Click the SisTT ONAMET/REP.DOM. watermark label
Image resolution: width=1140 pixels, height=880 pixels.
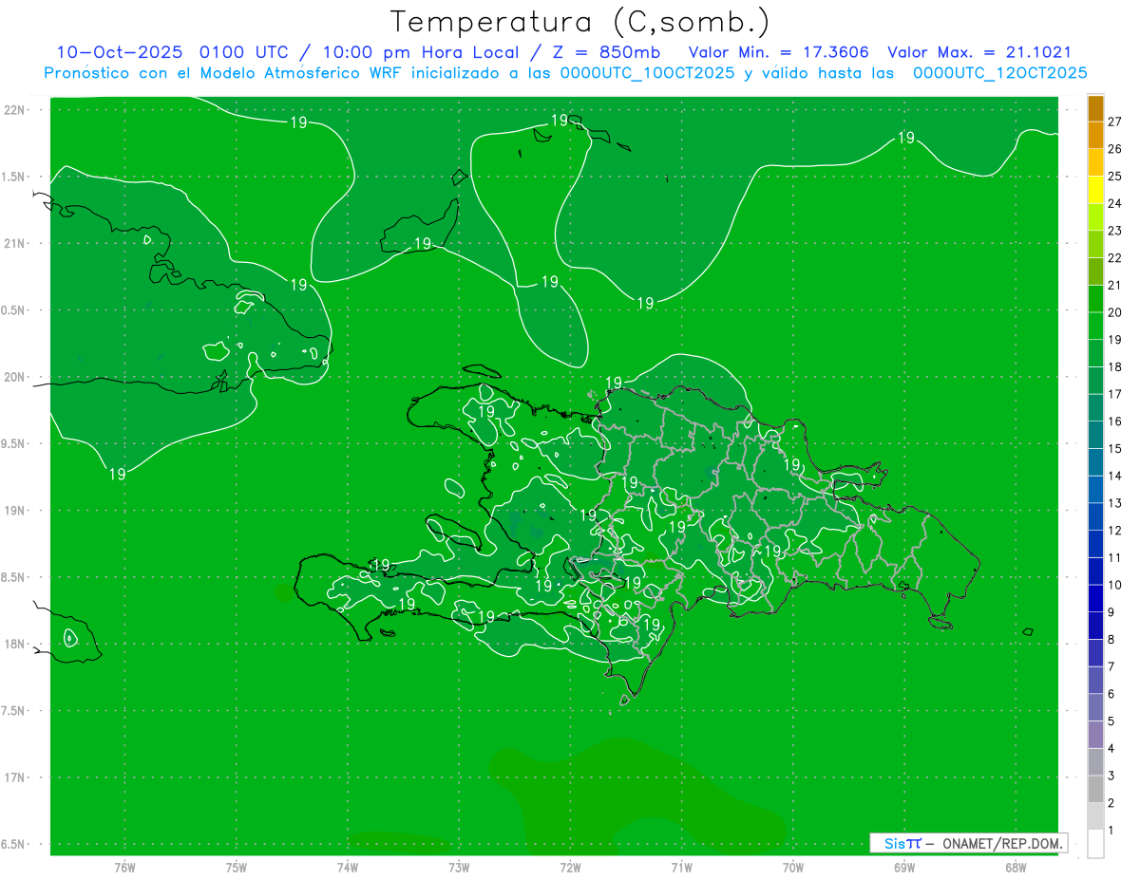point(967,843)
